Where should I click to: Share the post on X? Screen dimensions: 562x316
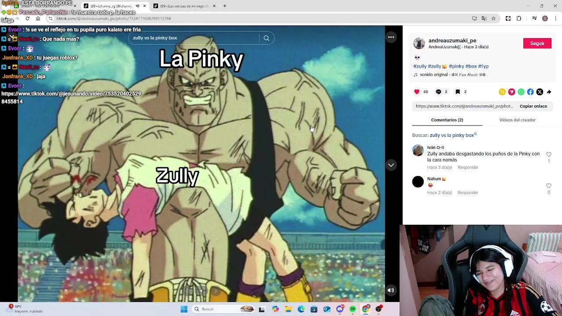[x=540, y=92]
